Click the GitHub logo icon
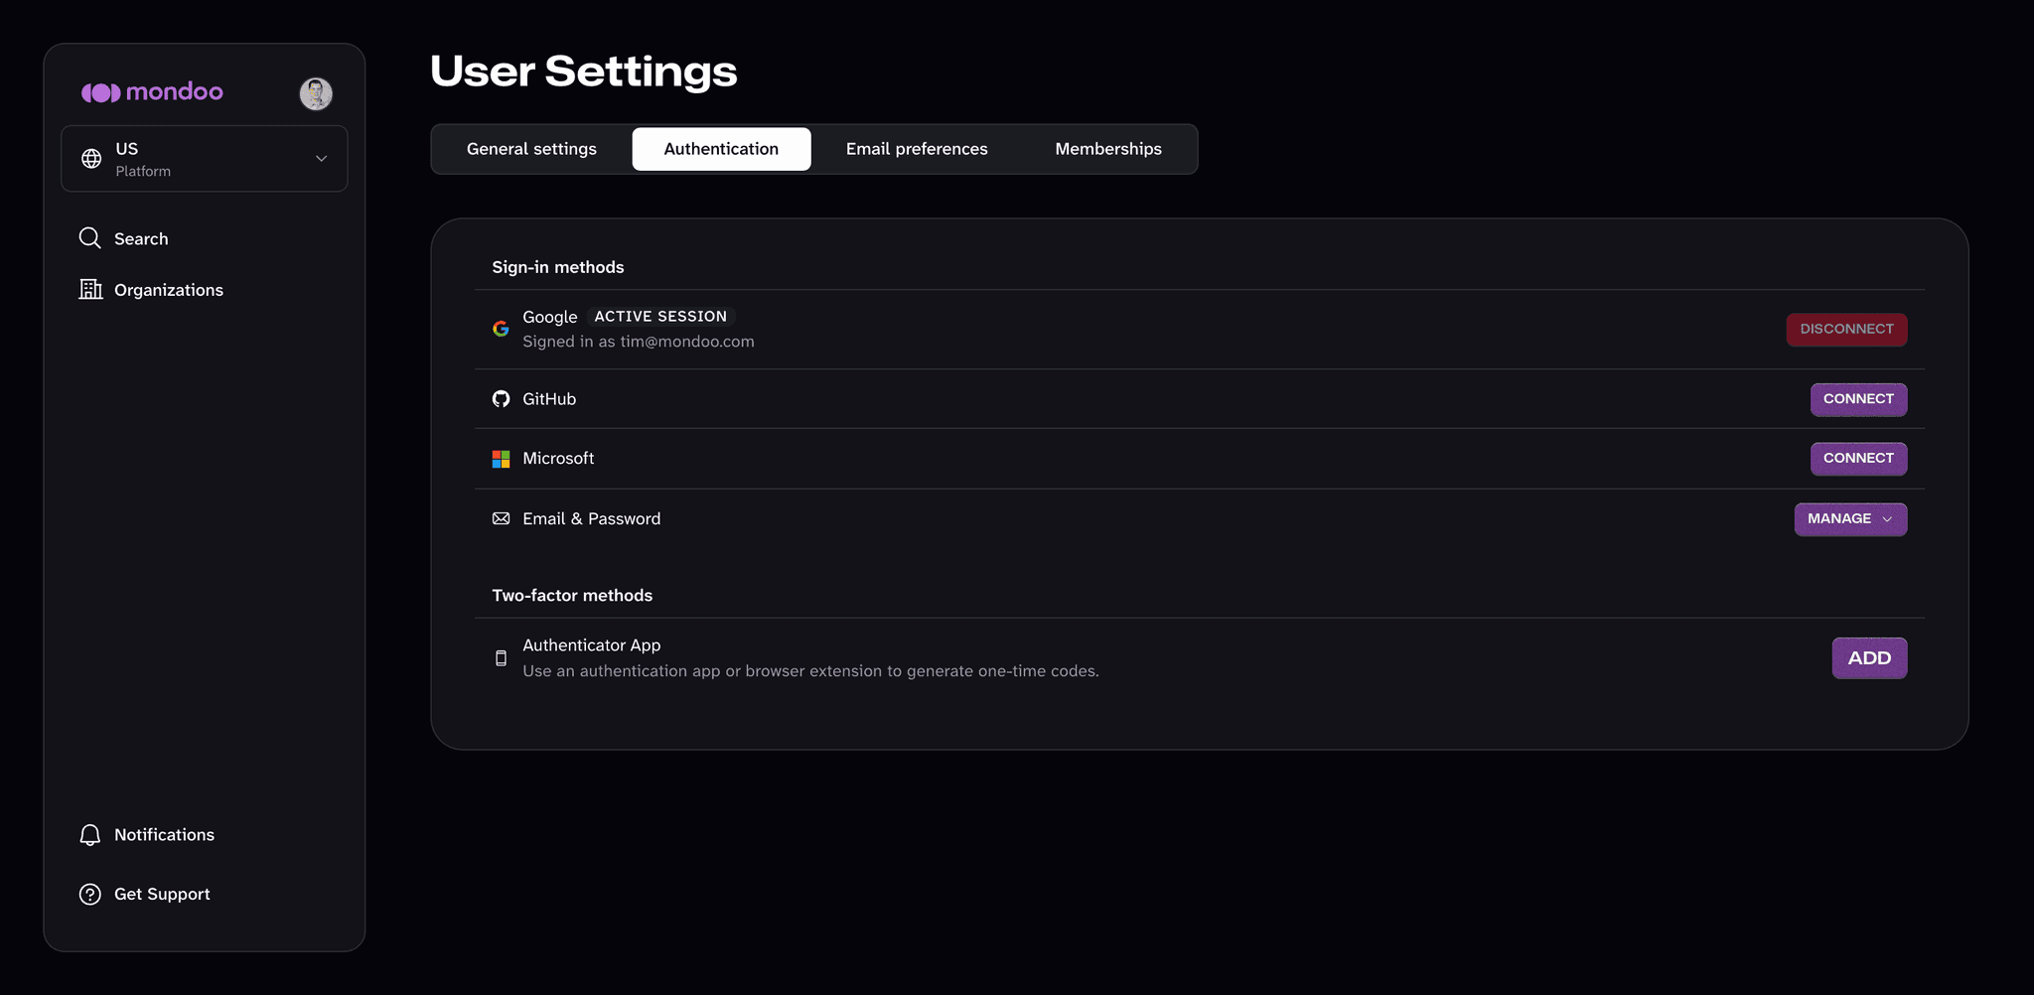This screenshot has height=995, width=2034. tap(501, 399)
